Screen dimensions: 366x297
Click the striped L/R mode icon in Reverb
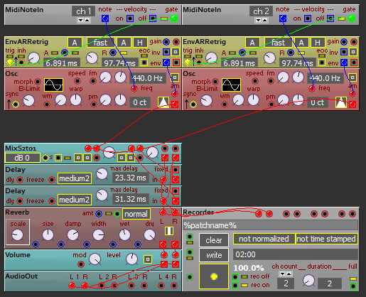pos(169,231)
